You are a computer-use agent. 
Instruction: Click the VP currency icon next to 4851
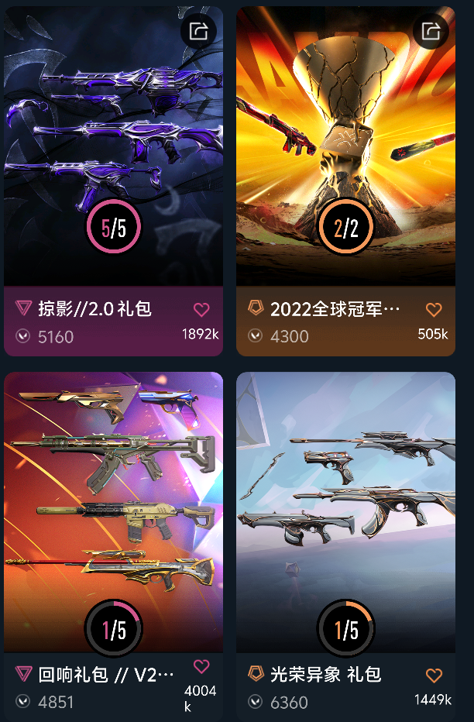click(x=22, y=701)
